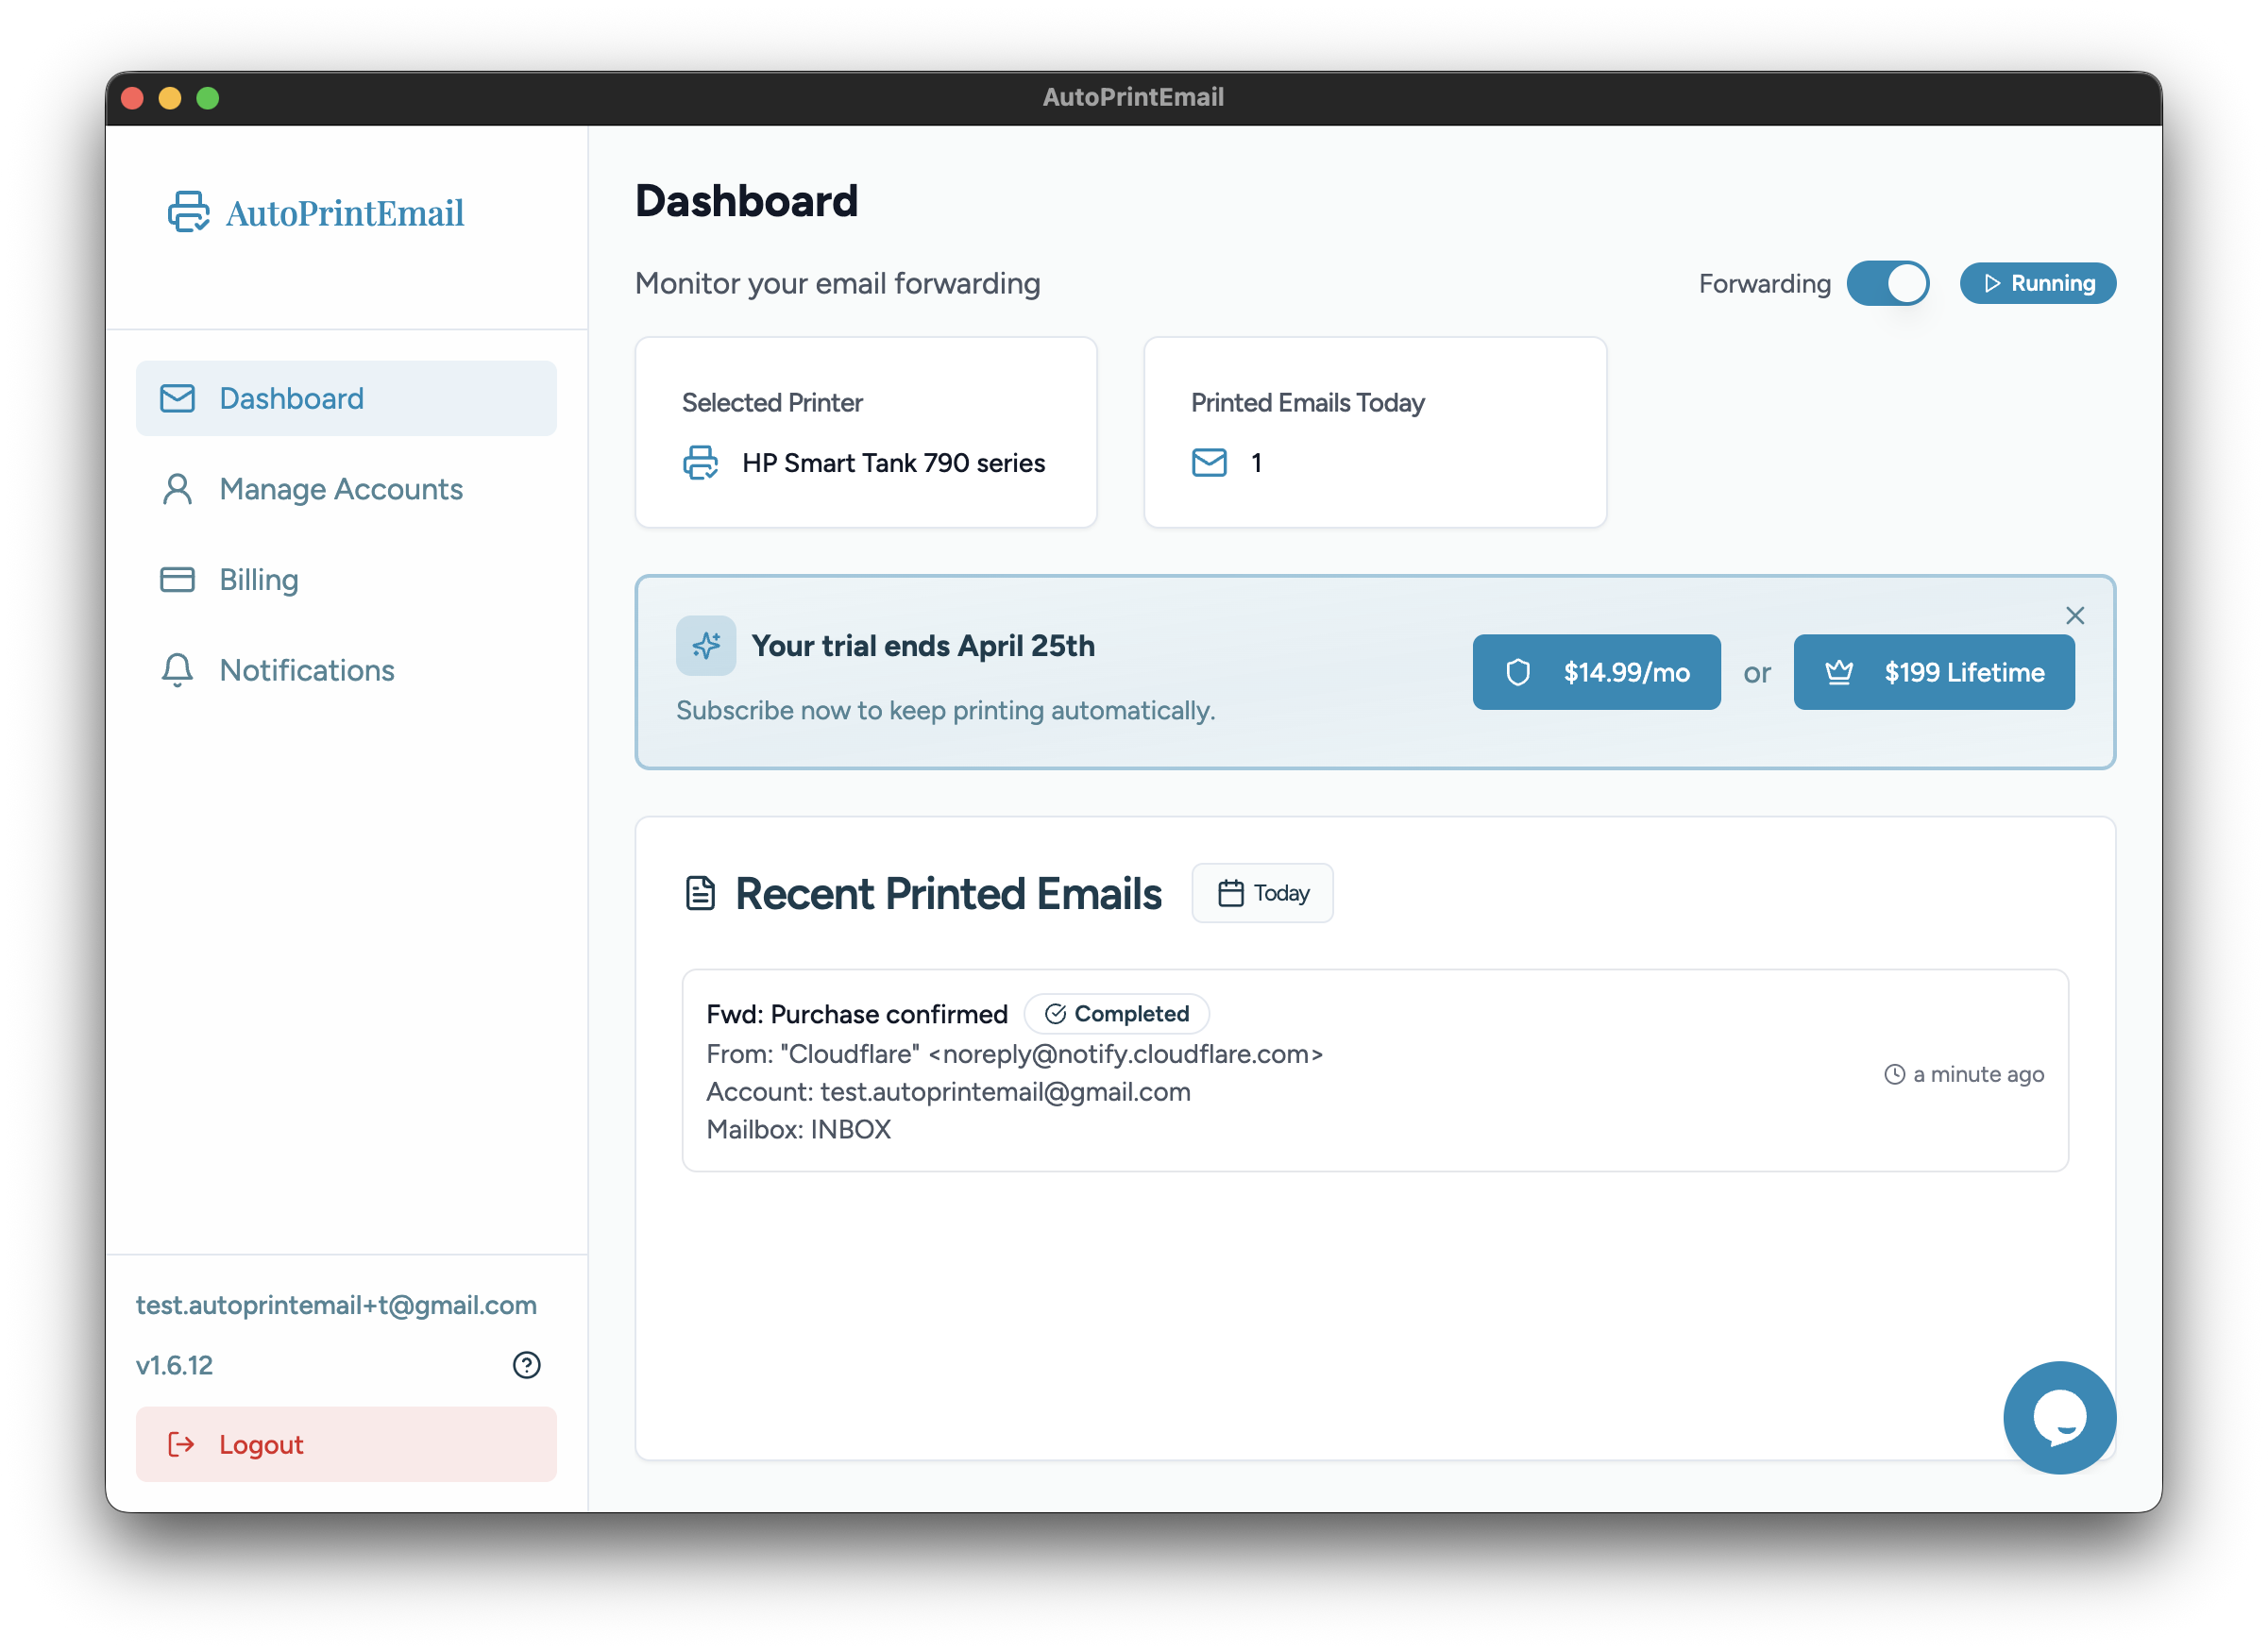
Task: Open Manage Accounts in sidebar
Action: [x=341, y=489]
